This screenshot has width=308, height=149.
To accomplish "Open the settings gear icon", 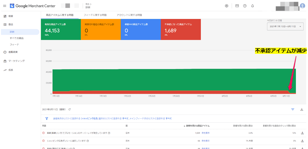I will pyautogui.click(x=226, y=6).
